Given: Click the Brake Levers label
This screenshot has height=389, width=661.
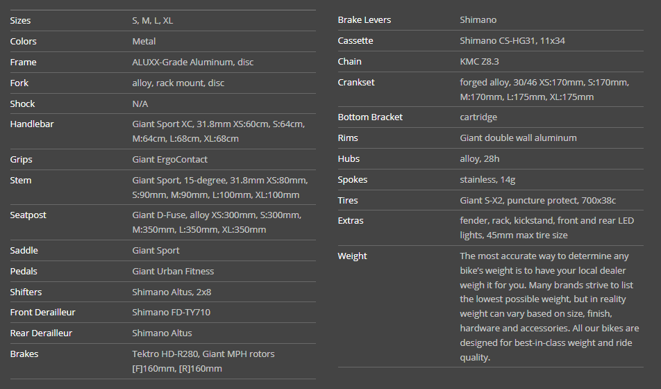Looking at the screenshot, I should coord(364,19).
